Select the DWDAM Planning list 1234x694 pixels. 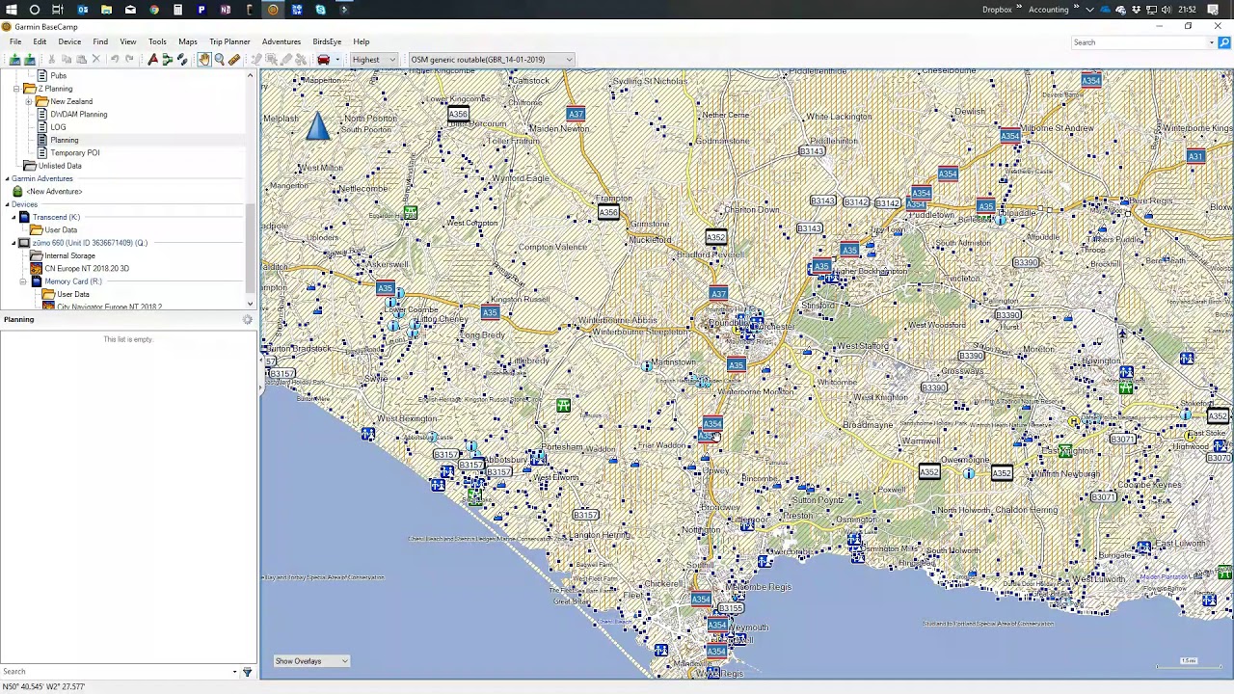tap(78, 115)
